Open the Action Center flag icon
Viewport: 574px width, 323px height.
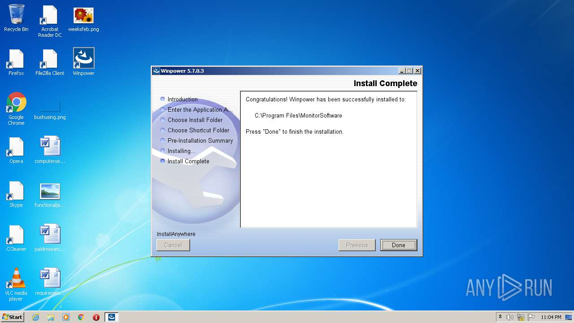531,317
